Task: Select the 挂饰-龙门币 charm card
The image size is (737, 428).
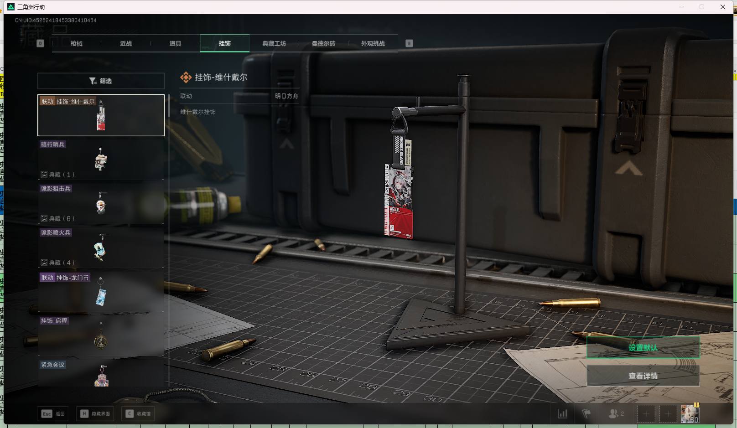Action: click(101, 291)
